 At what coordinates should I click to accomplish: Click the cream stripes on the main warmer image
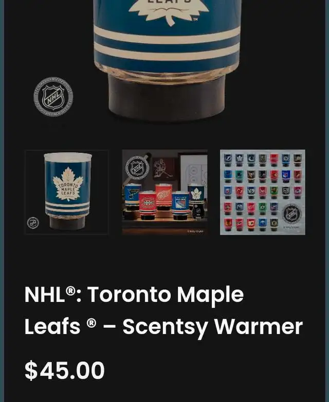(167, 45)
